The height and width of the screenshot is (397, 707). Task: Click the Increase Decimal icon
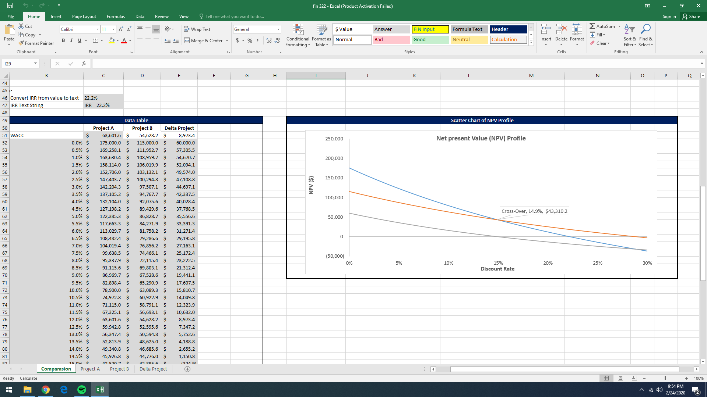(x=269, y=40)
